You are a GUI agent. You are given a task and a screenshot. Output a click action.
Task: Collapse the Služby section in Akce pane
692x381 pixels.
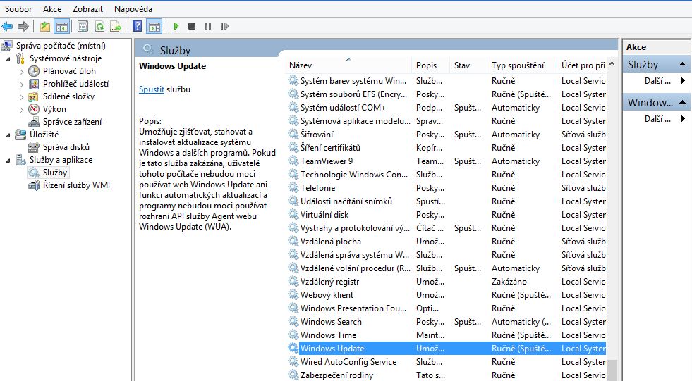tap(682, 65)
